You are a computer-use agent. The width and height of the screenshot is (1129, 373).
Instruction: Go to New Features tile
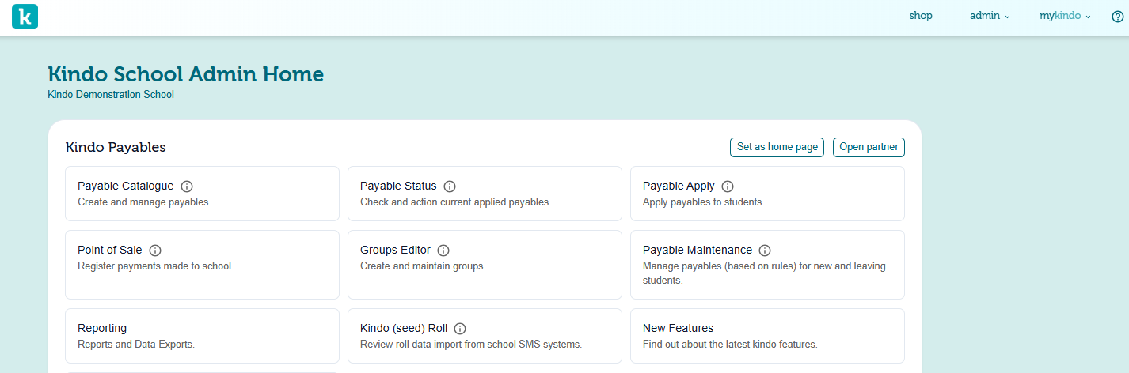tap(766, 336)
